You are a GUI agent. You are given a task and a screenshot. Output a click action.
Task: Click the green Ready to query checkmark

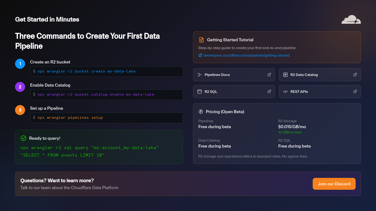23,138
